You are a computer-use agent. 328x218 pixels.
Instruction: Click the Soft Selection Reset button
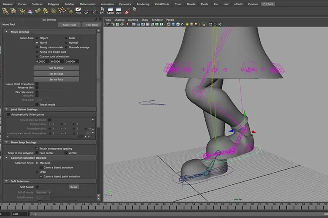point(74,187)
